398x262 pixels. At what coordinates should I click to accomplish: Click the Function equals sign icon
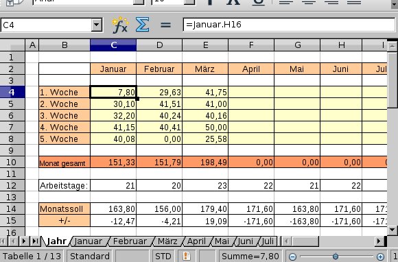[165, 25]
